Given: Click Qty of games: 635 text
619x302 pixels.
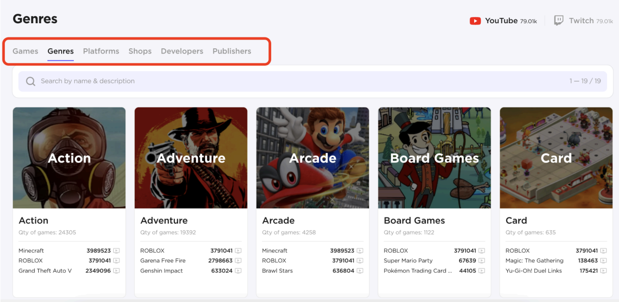Looking at the screenshot, I should [x=531, y=232].
